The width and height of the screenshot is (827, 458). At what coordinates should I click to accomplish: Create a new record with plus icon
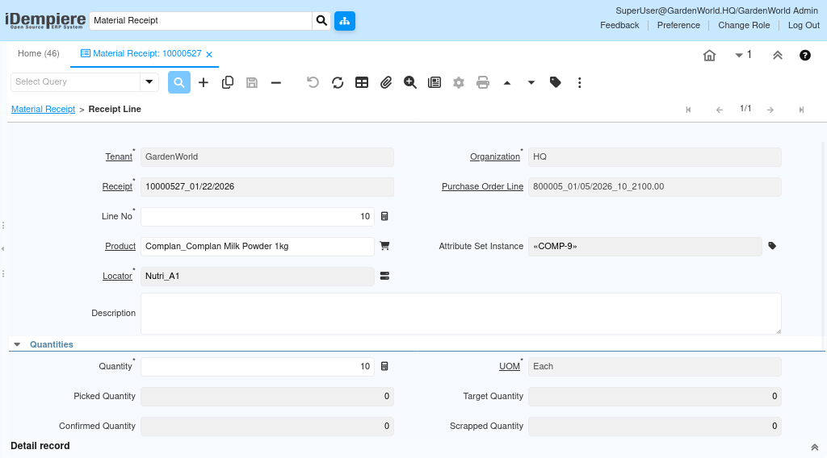[204, 82]
